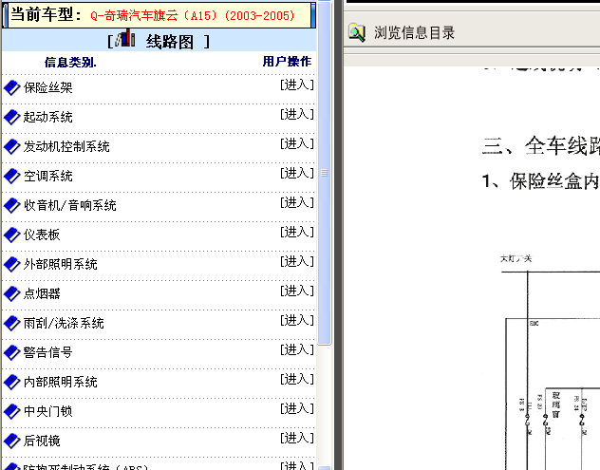Select the 警告信号 list entry text
Screen dimensions: 600x470
[x=47, y=353]
